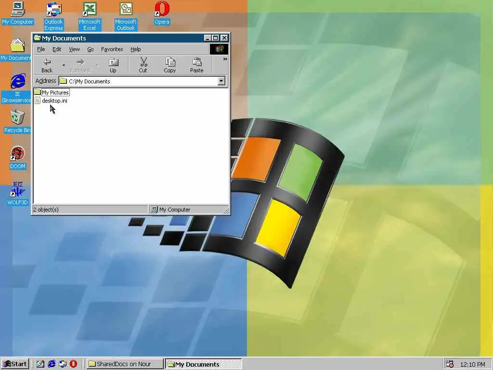Open the Help menu
This screenshot has height=370, width=493.
(x=135, y=50)
